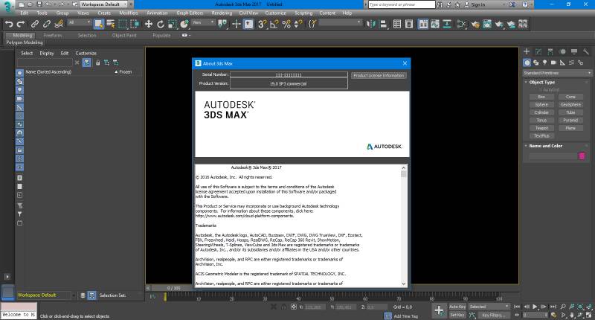Image resolution: width=595 pixels, height=320 pixels.
Task: Activate the Select and Rotate tool
Action: coord(161,25)
